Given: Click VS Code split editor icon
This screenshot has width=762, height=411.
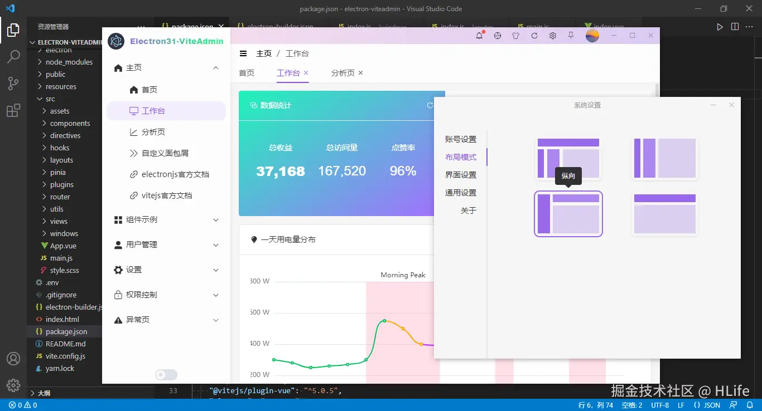Looking at the screenshot, I should [735, 27].
